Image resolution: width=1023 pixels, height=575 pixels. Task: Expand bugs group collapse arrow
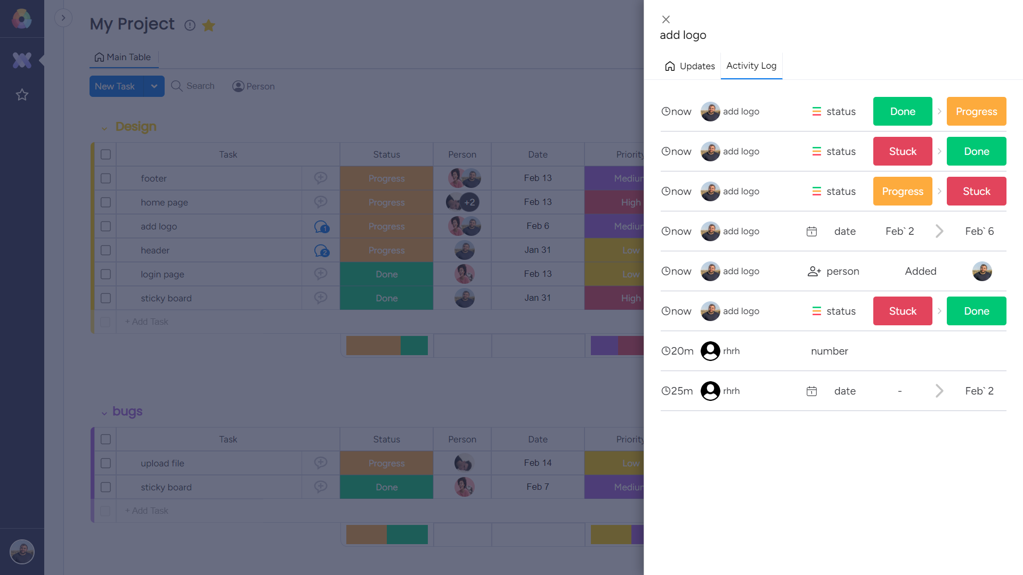point(104,413)
